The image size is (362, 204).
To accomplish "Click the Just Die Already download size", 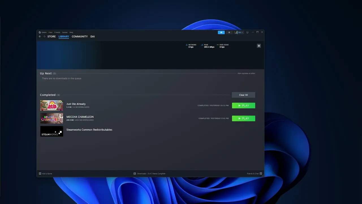I will [78, 107].
